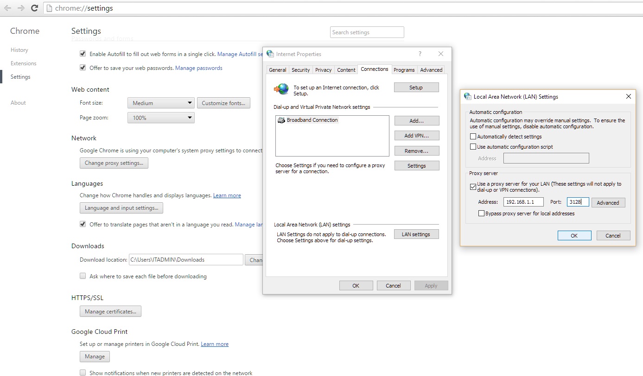Click the globe setup icon in Connections tab

pos(281,89)
